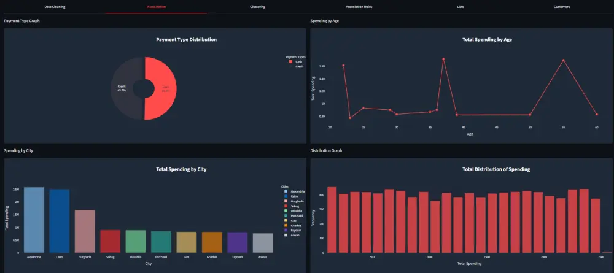
Task: Toggle the Credit legend entry
Action: pyautogui.click(x=297, y=66)
